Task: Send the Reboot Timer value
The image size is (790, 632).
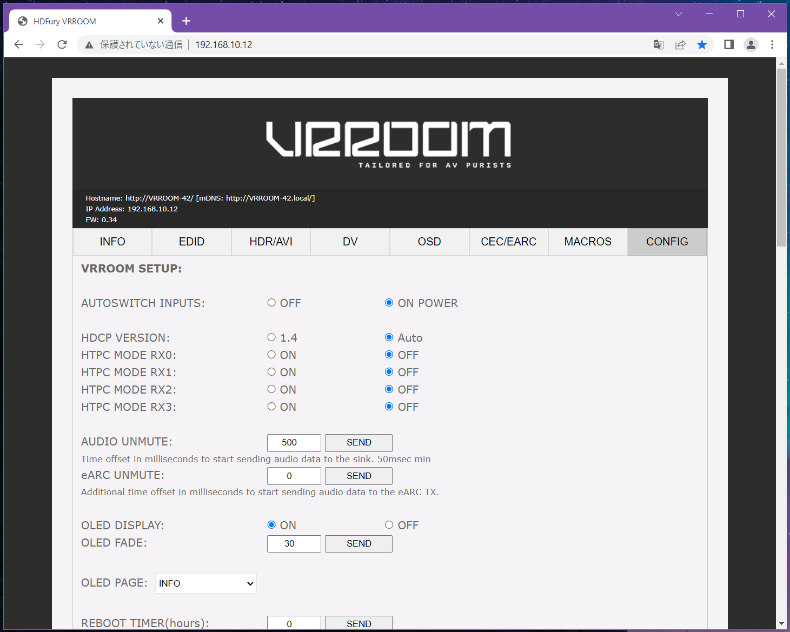Action: (x=359, y=623)
